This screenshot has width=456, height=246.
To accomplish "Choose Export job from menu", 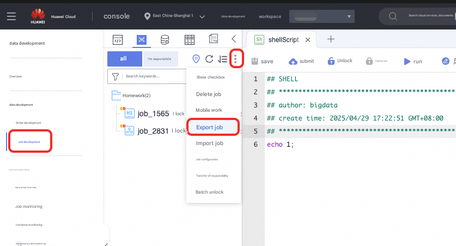I will coord(209,127).
